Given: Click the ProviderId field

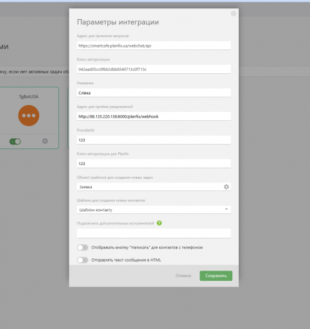Looking at the screenshot, I should [x=154, y=140].
